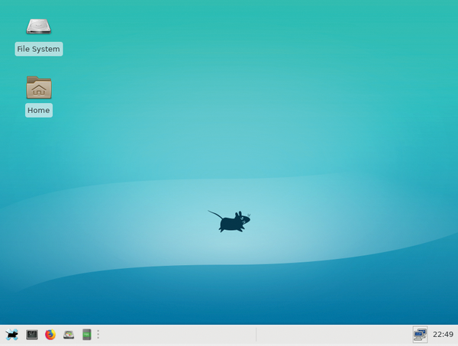Open the Xfce applications menu
458x346 pixels.
[x=11, y=335]
